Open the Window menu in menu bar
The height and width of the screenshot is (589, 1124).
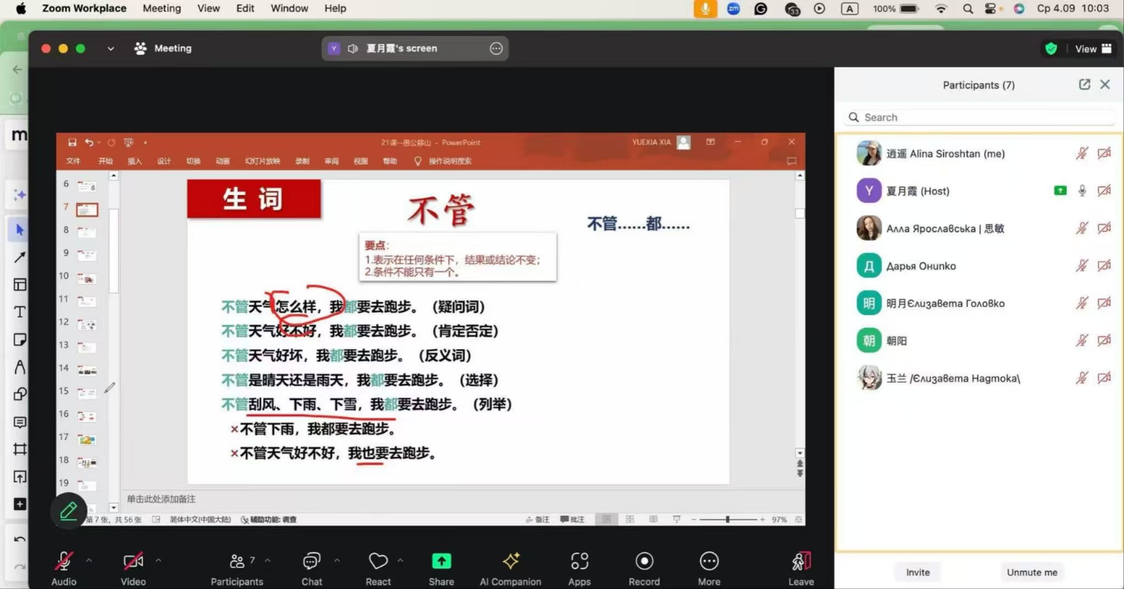289,8
